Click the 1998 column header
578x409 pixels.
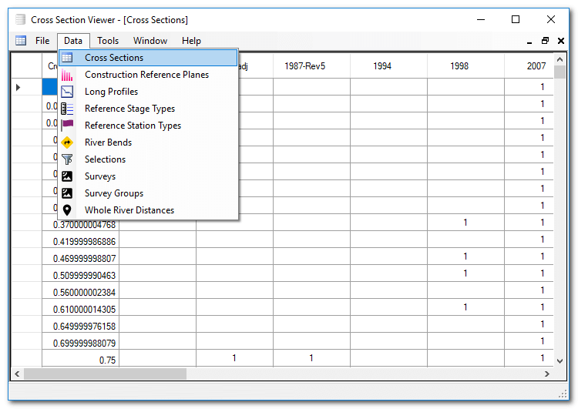pyautogui.click(x=459, y=66)
